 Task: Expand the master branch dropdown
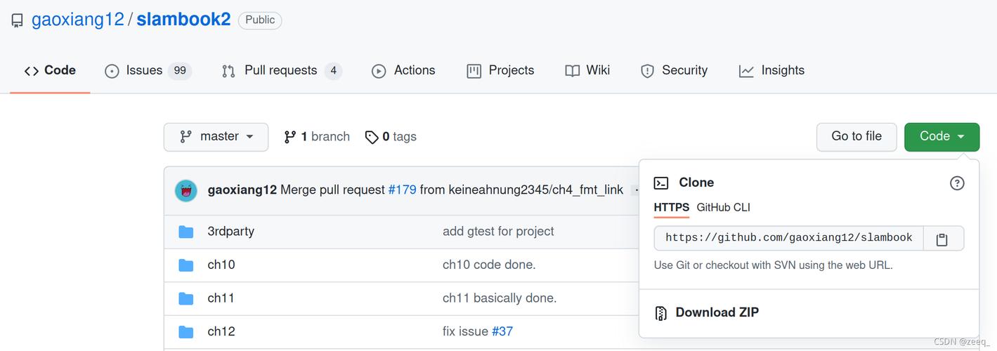[x=216, y=137]
